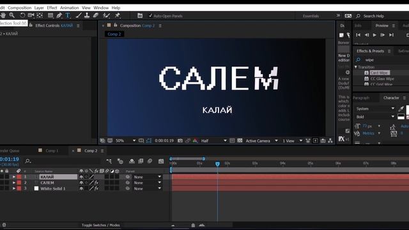Select the Unified Camera tool
Screen dimensions: 409x230
pos(31,15)
